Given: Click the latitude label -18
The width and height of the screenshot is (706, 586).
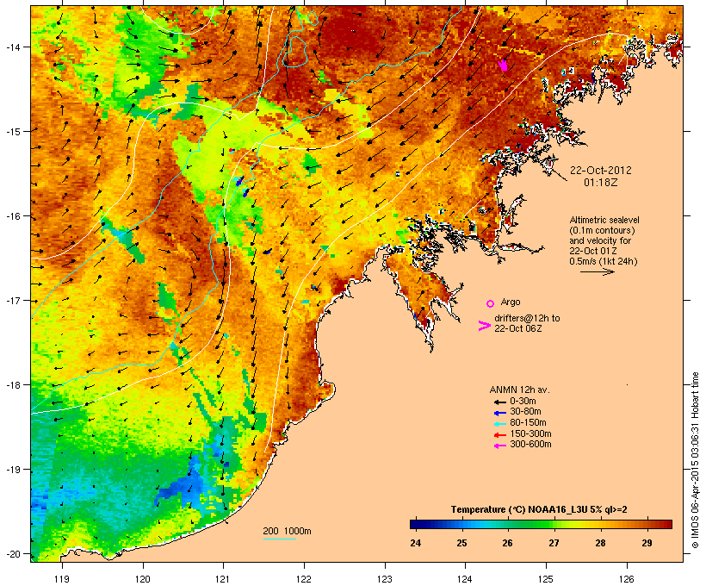Looking at the screenshot, I should (x=12, y=385).
